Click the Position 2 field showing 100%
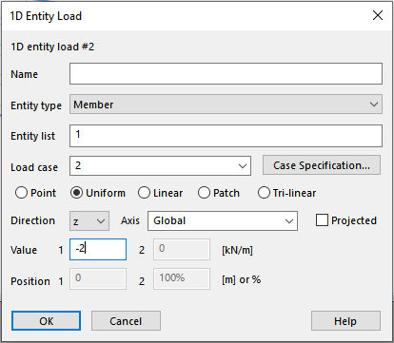Viewport: 394px width, 343px height. tap(182, 279)
